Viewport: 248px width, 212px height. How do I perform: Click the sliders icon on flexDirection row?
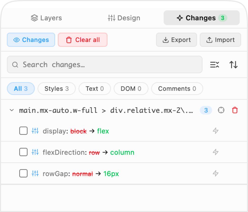[x=35, y=152]
